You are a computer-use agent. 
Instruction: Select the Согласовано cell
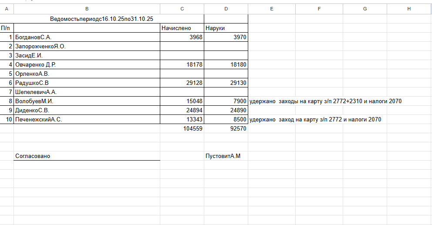click(87, 156)
